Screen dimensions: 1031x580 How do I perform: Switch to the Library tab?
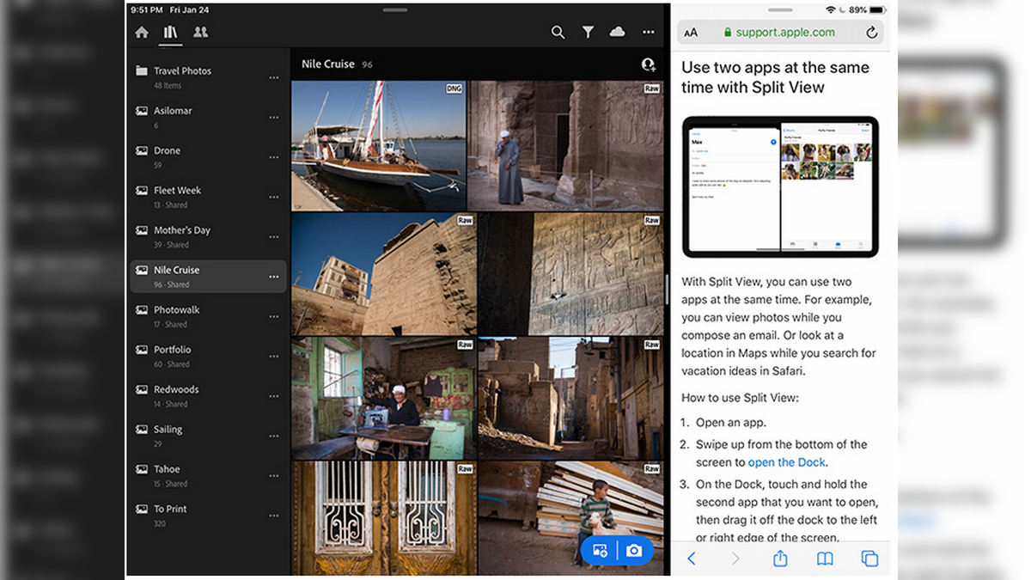tap(170, 32)
